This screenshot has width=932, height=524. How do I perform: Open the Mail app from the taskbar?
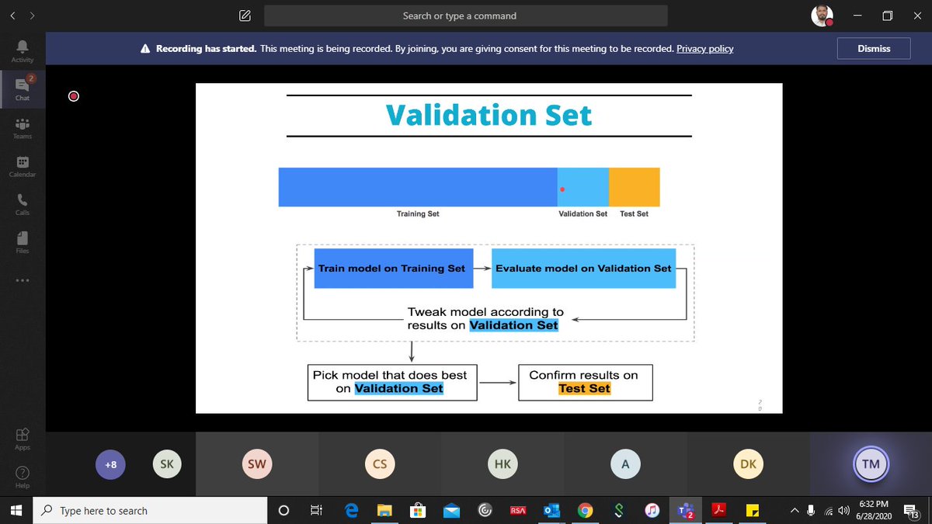(x=451, y=510)
